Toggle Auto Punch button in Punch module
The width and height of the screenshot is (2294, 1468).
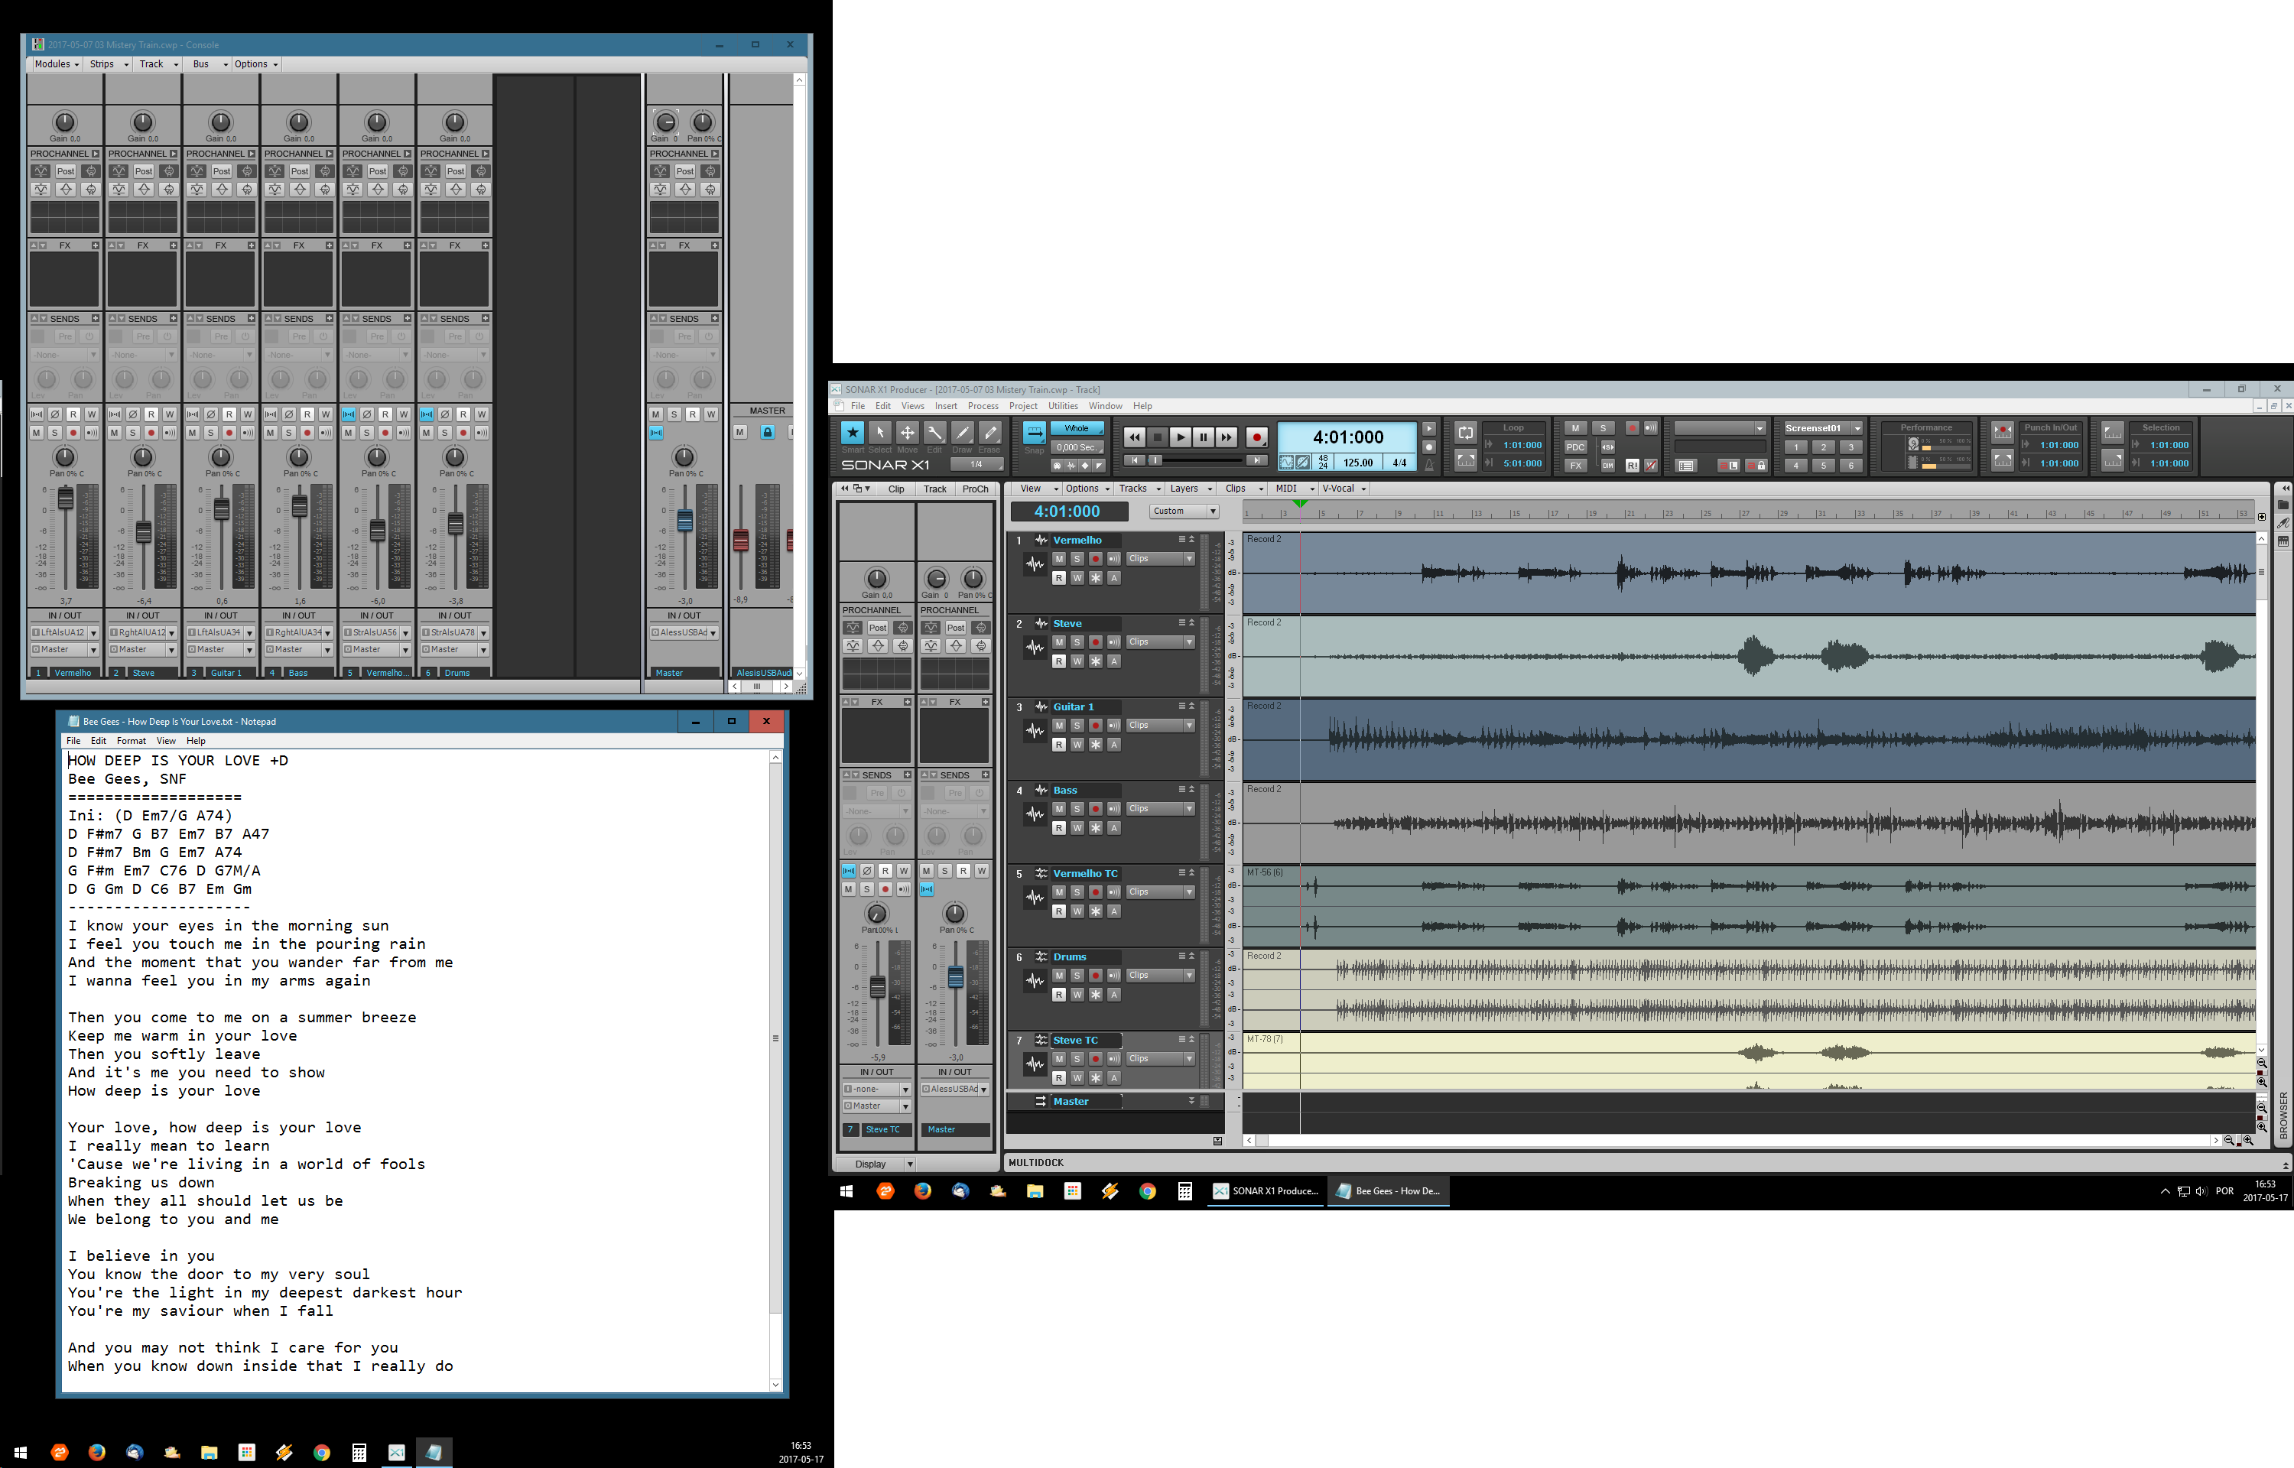pyautogui.click(x=2003, y=432)
